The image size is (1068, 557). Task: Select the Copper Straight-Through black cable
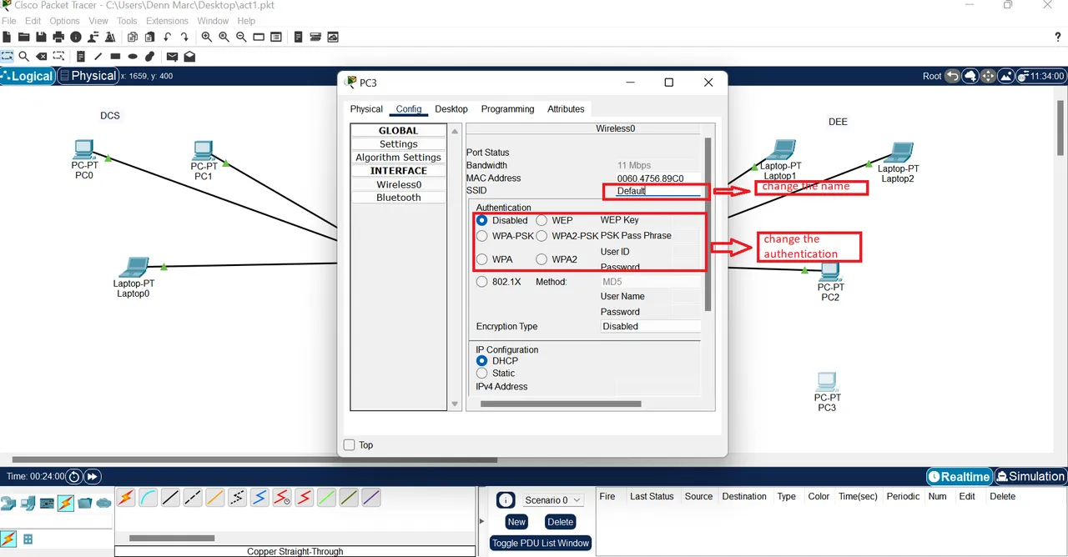(170, 498)
